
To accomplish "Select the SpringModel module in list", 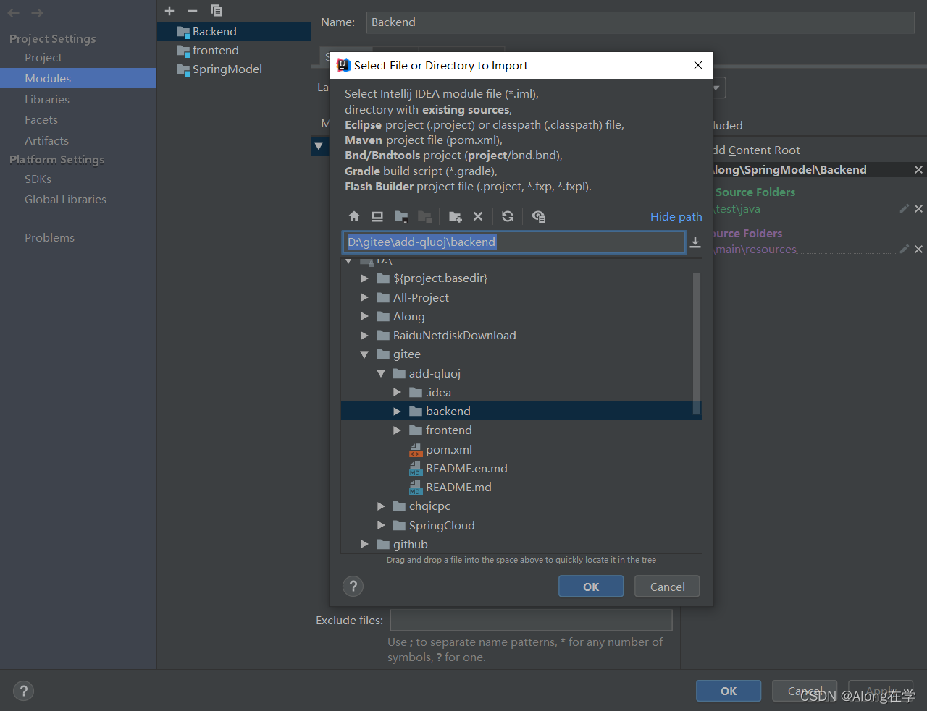I will coord(234,69).
